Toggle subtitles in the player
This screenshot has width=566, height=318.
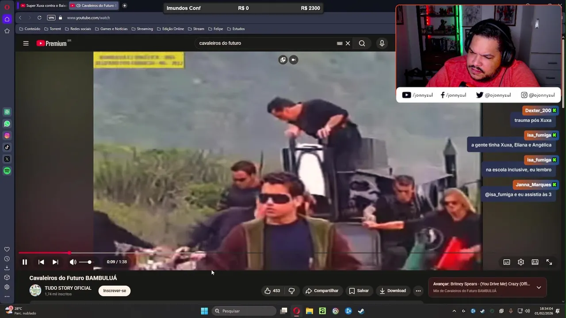tap(507, 262)
